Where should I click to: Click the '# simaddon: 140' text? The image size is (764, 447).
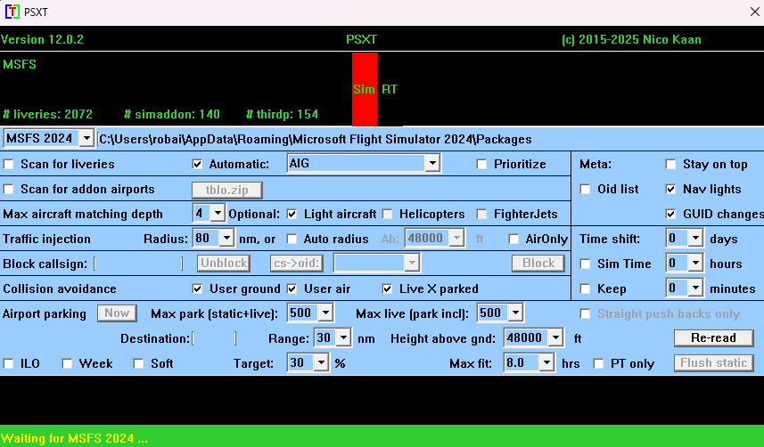point(172,115)
